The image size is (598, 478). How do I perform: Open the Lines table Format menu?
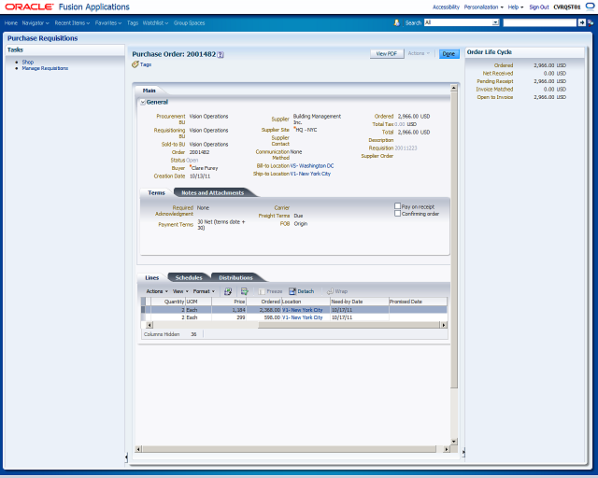click(x=204, y=291)
